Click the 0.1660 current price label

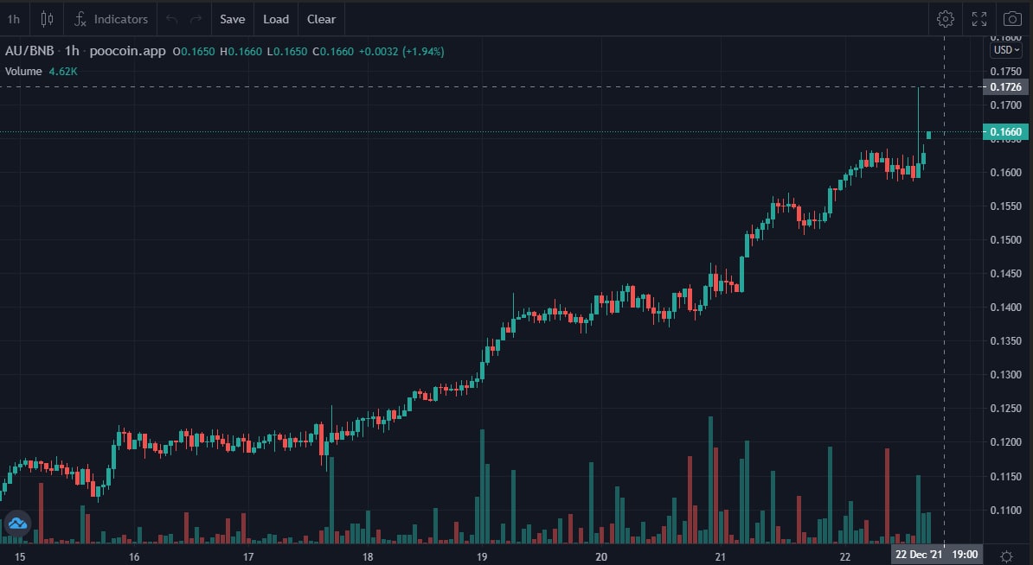(x=1005, y=131)
